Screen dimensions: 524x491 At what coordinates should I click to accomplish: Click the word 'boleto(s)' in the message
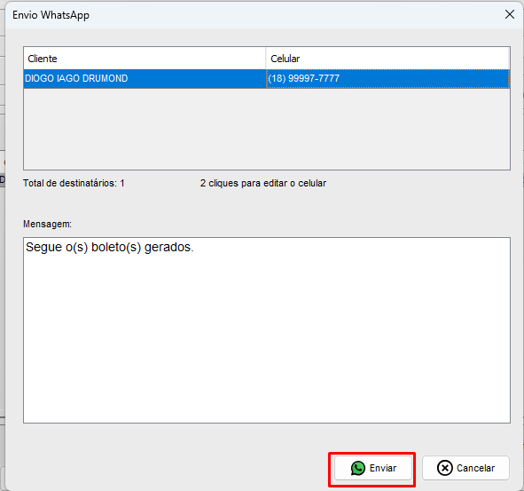tap(116, 248)
